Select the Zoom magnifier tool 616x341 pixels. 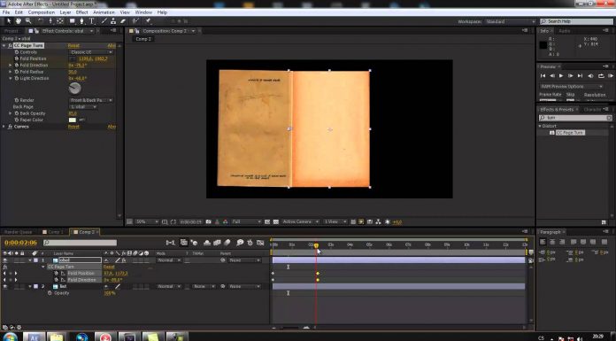click(28, 21)
